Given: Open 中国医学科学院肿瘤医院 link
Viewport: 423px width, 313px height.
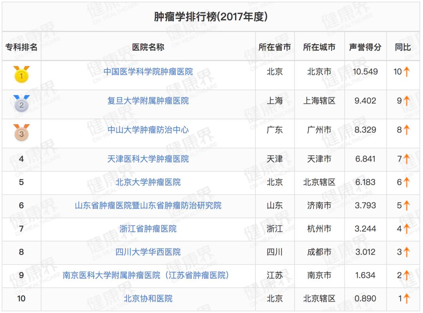Looking at the screenshot, I should 148,72.
